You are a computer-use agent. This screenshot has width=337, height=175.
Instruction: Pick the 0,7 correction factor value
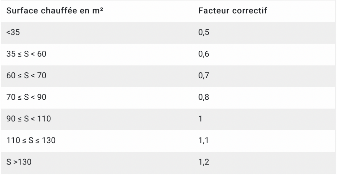[204, 76]
